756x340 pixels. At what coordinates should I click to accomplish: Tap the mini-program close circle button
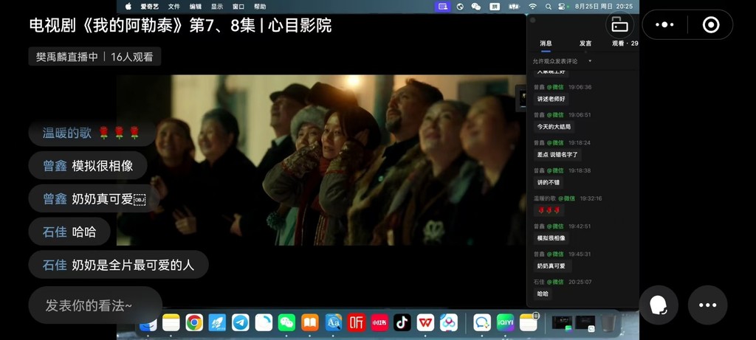(x=711, y=25)
